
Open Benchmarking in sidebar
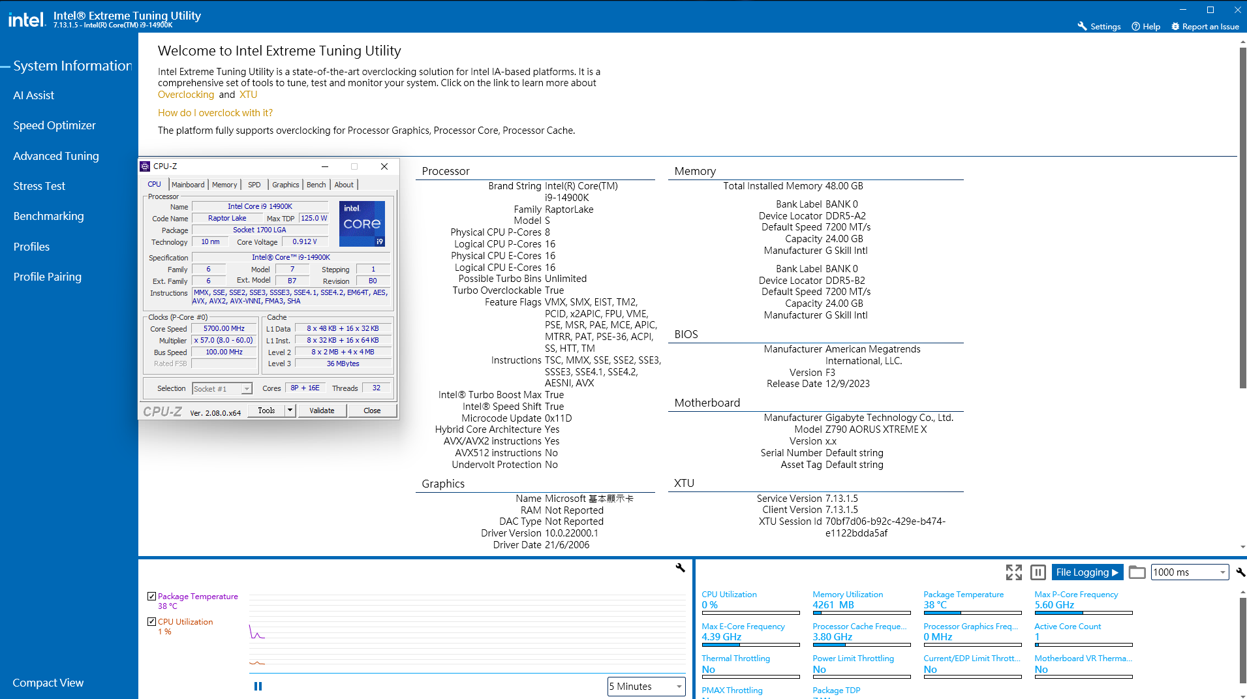pyautogui.click(x=48, y=216)
